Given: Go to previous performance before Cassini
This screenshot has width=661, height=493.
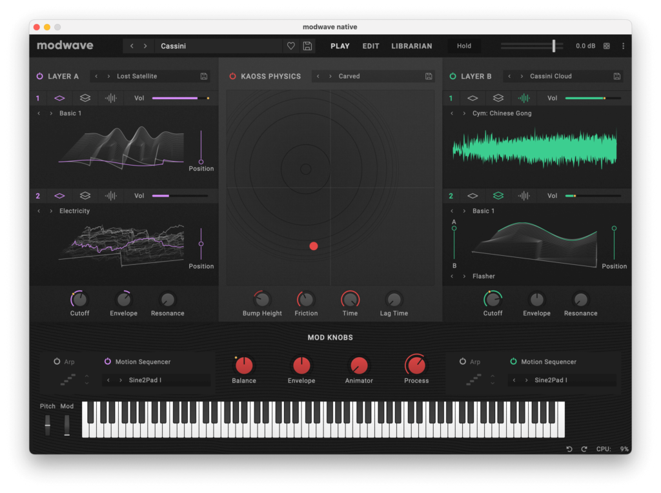Looking at the screenshot, I should [132, 46].
